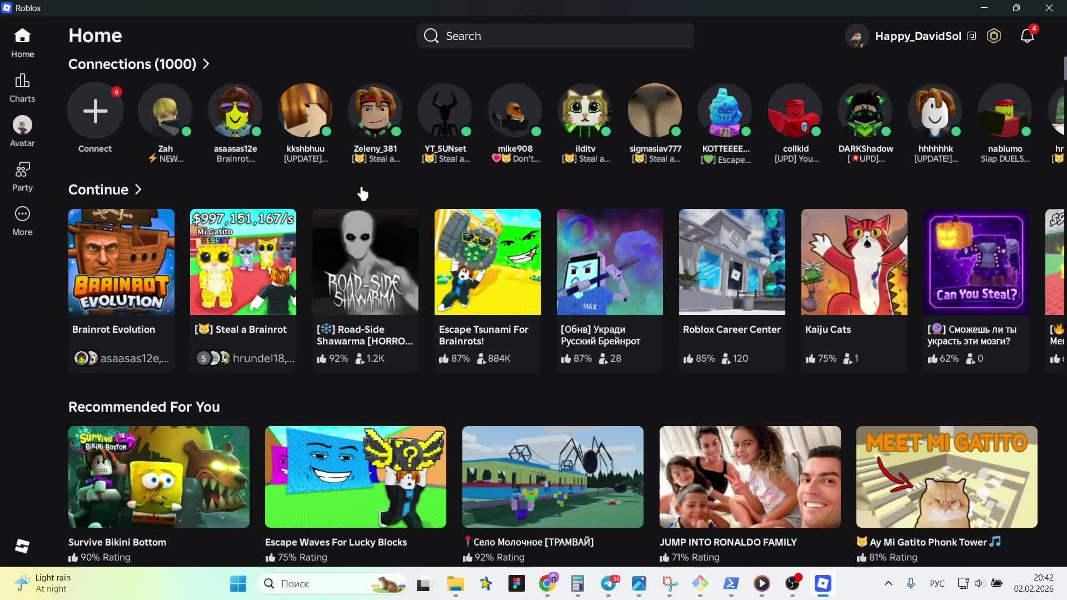The width and height of the screenshot is (1067, 600).
Task: Open friend Zeleny_381's avatar
Action: (x=375, y=111)
